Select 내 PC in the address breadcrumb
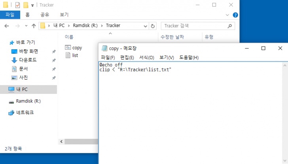This screenshot has width=288, height=164. pos(59,26)
